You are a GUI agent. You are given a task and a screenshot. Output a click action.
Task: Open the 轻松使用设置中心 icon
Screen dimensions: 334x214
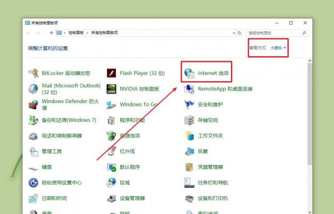tap(33, 183)
